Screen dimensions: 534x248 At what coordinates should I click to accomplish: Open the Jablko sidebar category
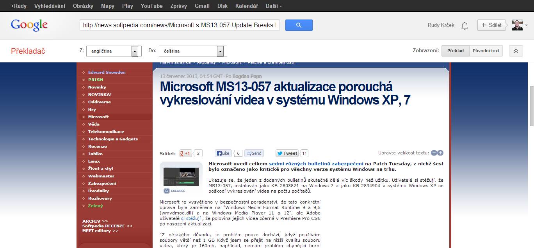point(96,154)
